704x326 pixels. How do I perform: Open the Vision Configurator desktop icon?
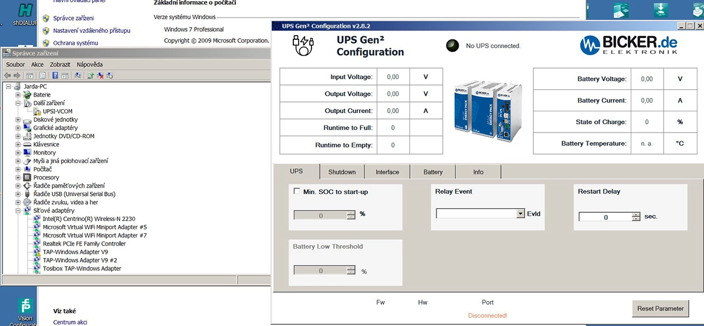point(25,311)
